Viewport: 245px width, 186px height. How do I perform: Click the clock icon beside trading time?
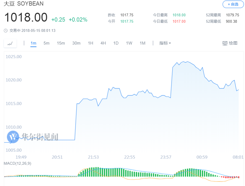(6, 31)
